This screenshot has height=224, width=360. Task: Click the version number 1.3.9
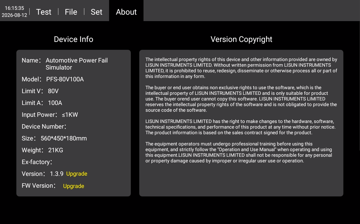click(x=57, y=174)
